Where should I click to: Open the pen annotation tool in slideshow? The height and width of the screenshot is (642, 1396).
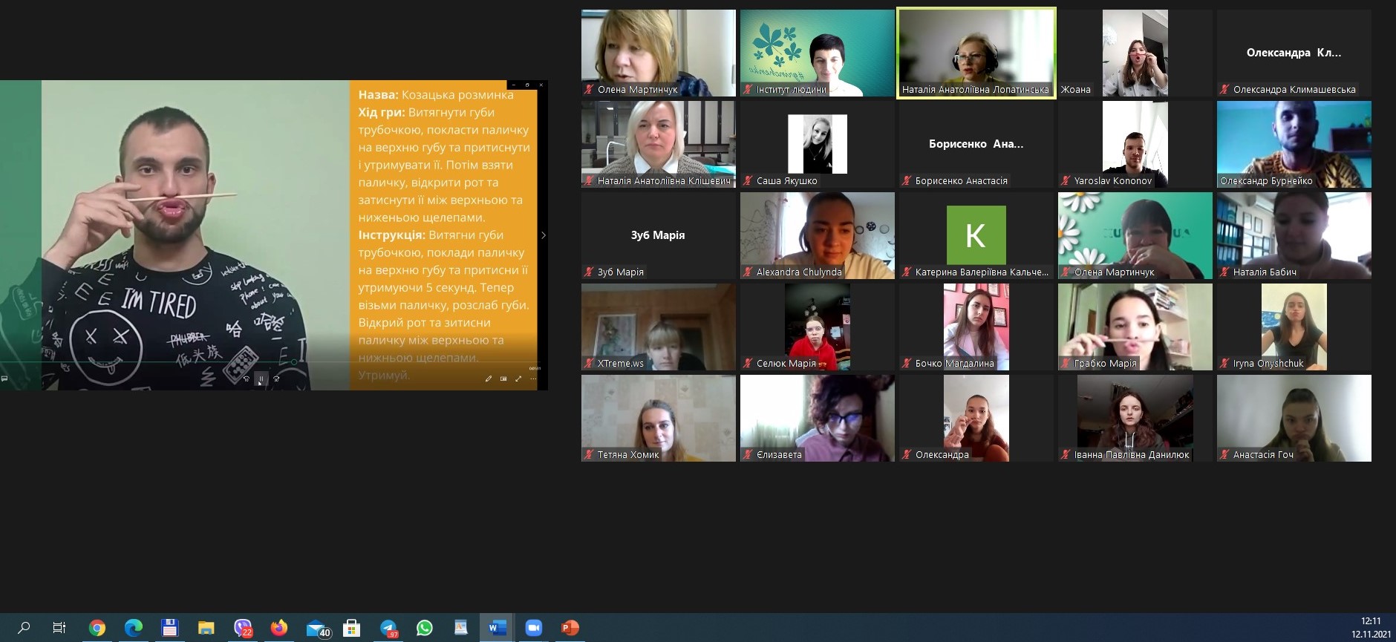(489, 379)
